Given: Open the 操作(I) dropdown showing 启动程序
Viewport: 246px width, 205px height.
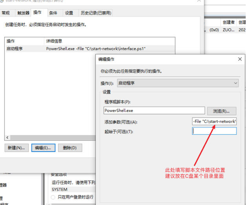Looking at the screenshot, I should (x=178, y=83).
